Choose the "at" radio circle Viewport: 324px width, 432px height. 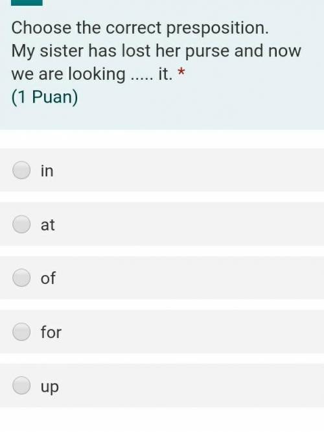[x=21, y=224]
